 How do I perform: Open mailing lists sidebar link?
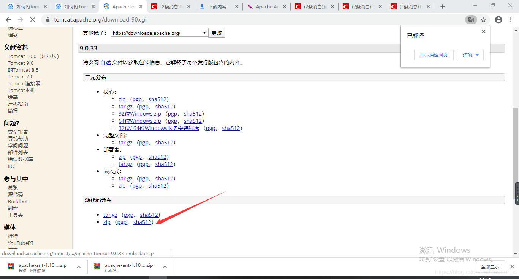tap(18, 152)
